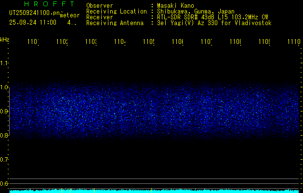Click the 1110 time axis marker
This screenshot has height=193, width=303.
point(293,42)
